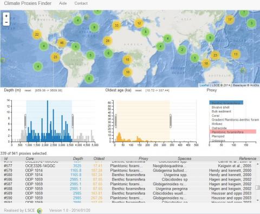This screenshot has height=214, width=260.
Task: Open the Aide menu item
Action: (x=63, y=3)
